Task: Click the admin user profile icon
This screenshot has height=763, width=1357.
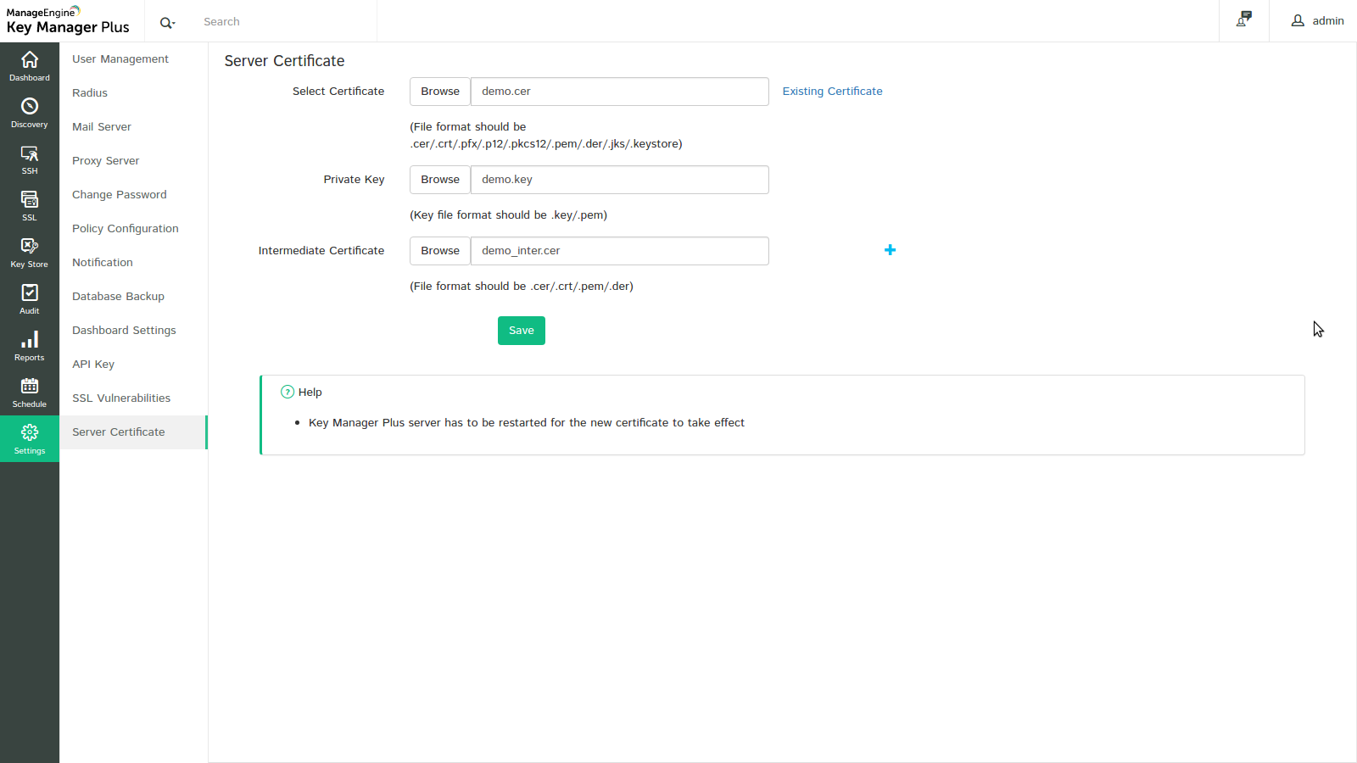Action: pos(1298,21)
